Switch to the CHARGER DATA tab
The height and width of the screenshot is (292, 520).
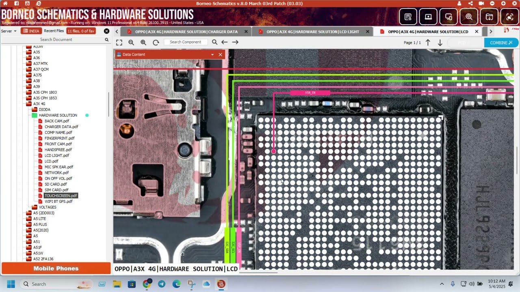tap(186, 32)
